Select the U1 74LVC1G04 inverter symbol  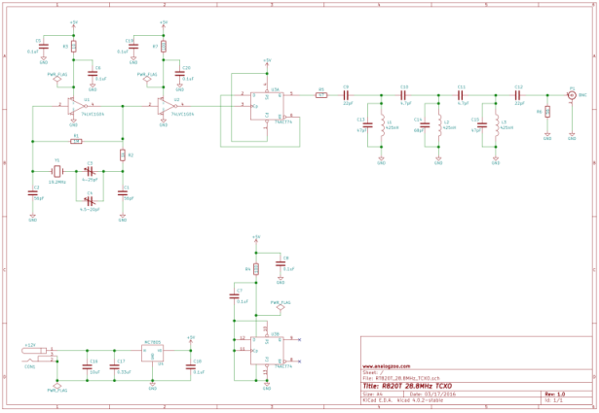point(76,105)
